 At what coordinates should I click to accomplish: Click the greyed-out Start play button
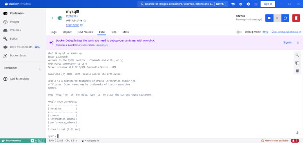point(277,18)
